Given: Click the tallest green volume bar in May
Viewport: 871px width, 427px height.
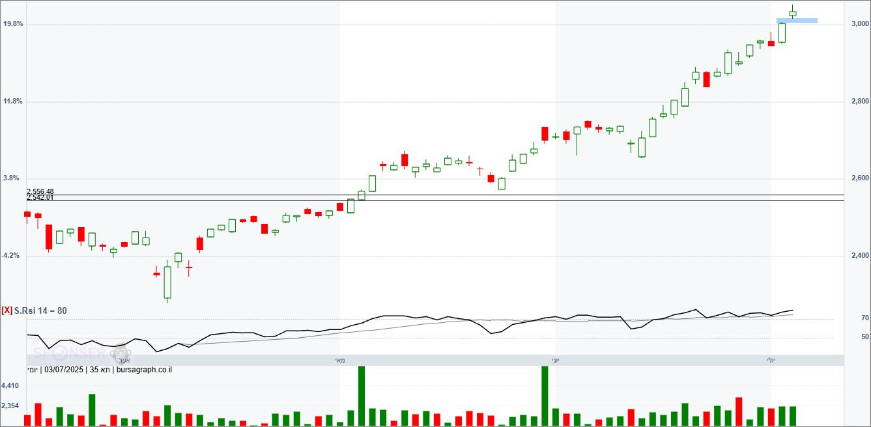Looking at the screenshot, I should 362,396.
